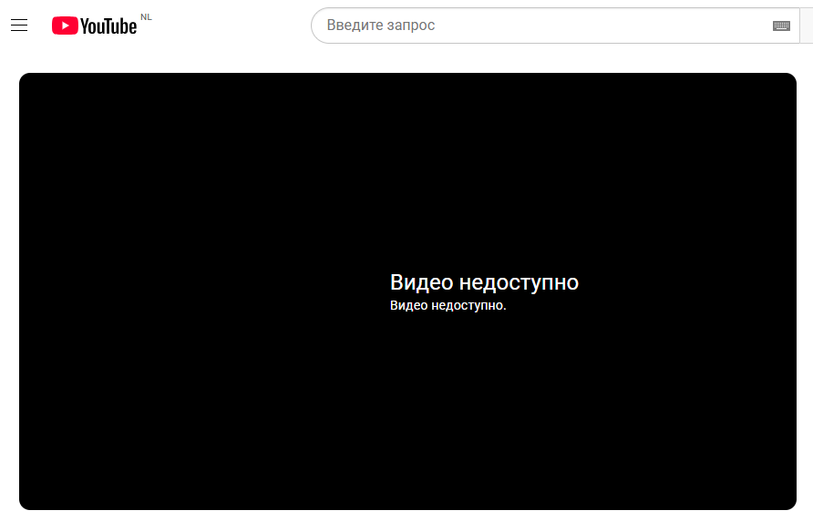This screenshot has width=813, height=521.
Task: Open the hamburger guide menu
Action: [x=19, y=26]
